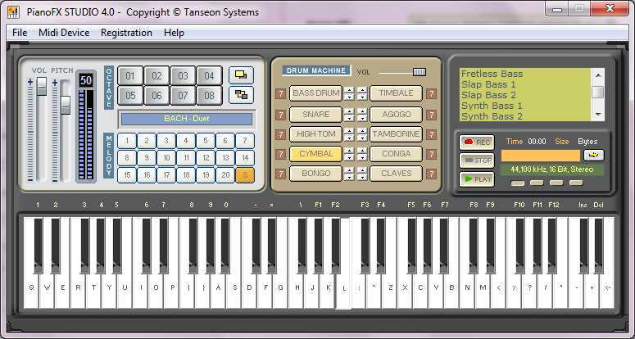Play the white piano key labeled L
Viewport: 635px width, 339px height.
tap(344, 288)
